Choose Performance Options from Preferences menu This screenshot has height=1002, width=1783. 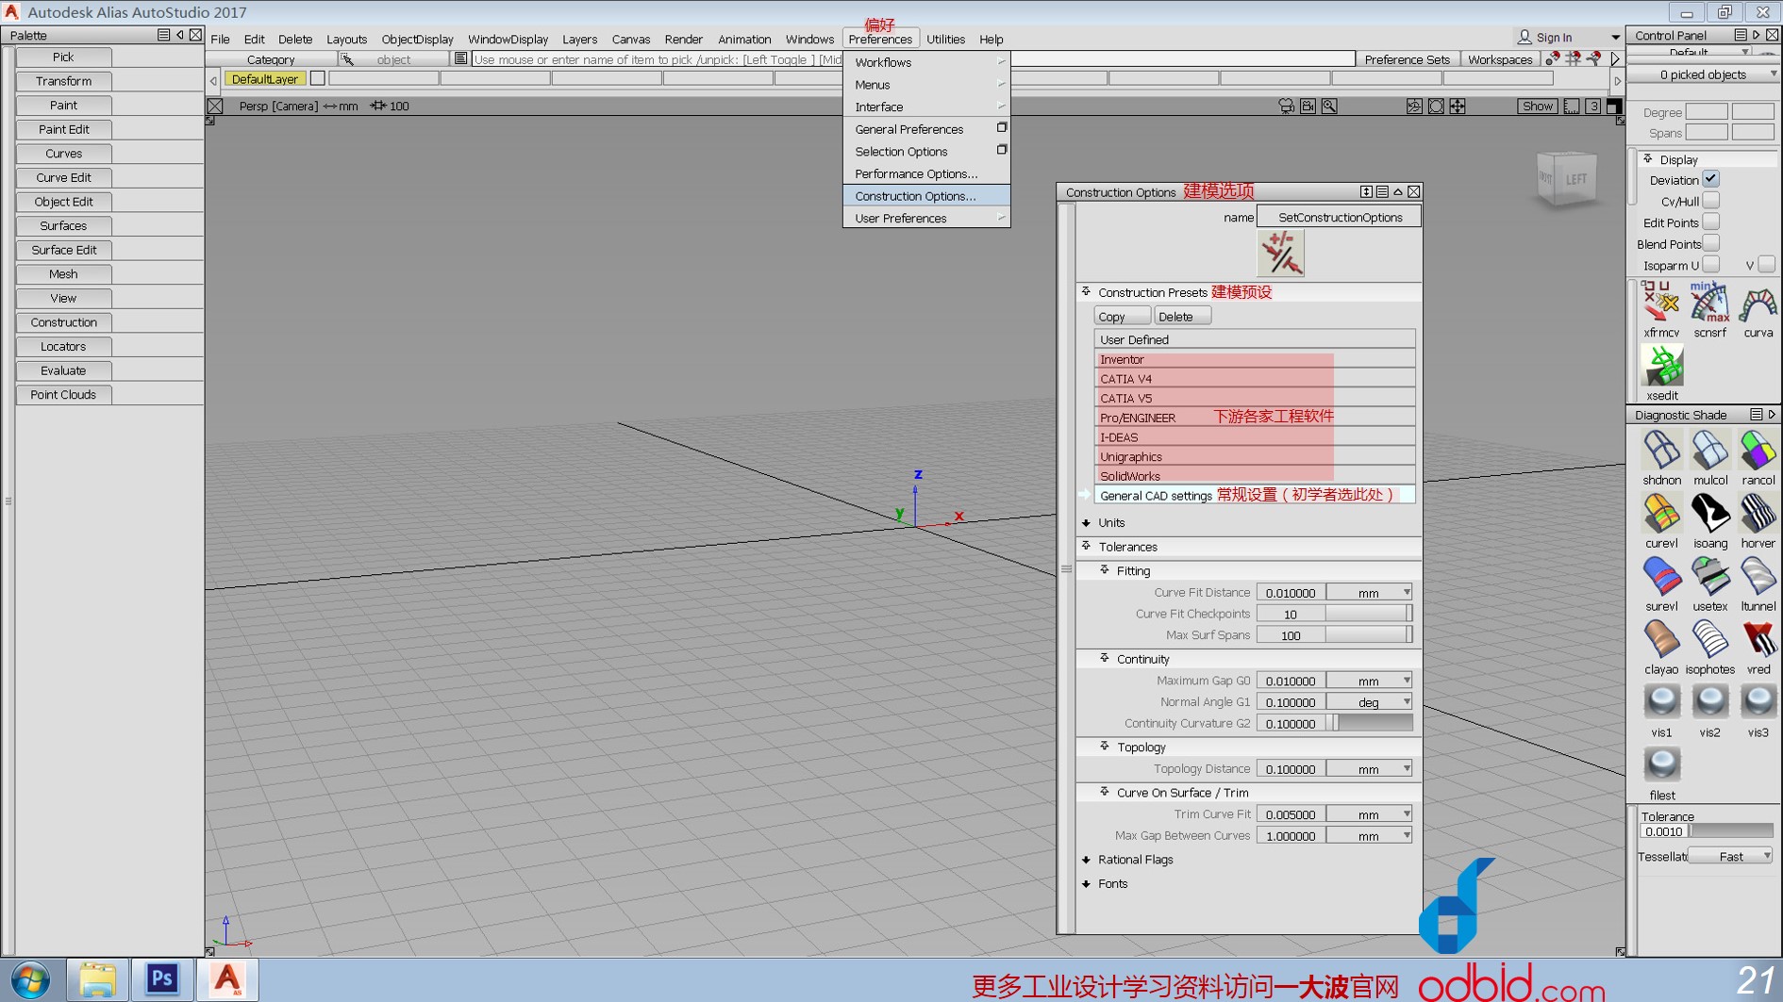pyautogui.click(x=926, y=173)
